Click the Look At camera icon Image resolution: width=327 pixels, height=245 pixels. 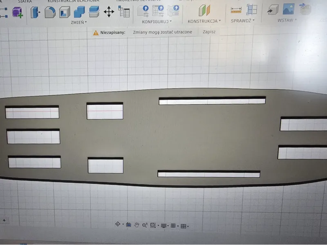(x=128, y=225)
